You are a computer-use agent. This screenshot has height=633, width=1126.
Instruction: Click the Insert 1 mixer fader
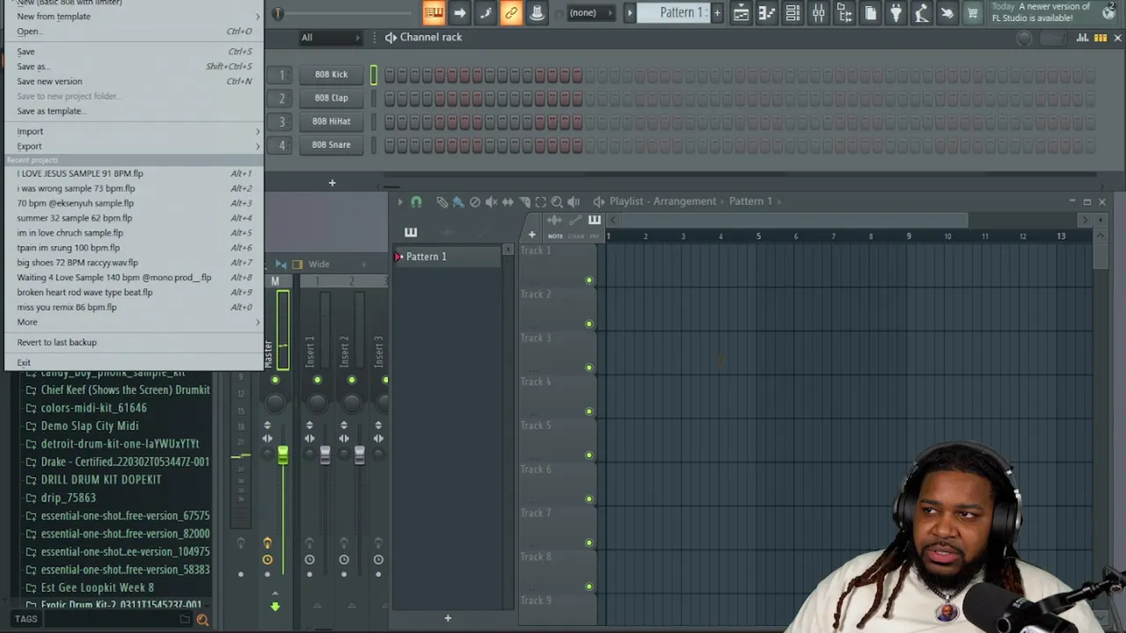[325, 455]
